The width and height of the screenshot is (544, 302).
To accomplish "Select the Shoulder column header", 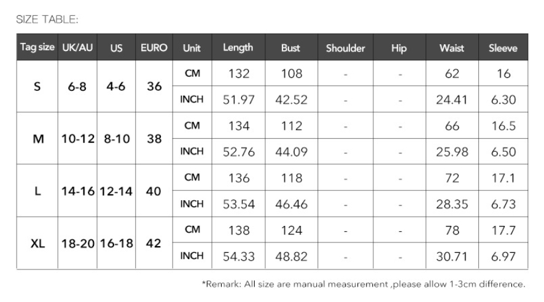I will tap(345, 47).
